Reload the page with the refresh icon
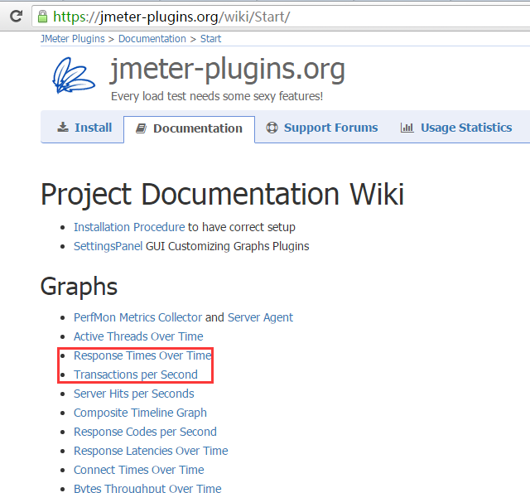530x493 pixels. [x=16, y=16]
